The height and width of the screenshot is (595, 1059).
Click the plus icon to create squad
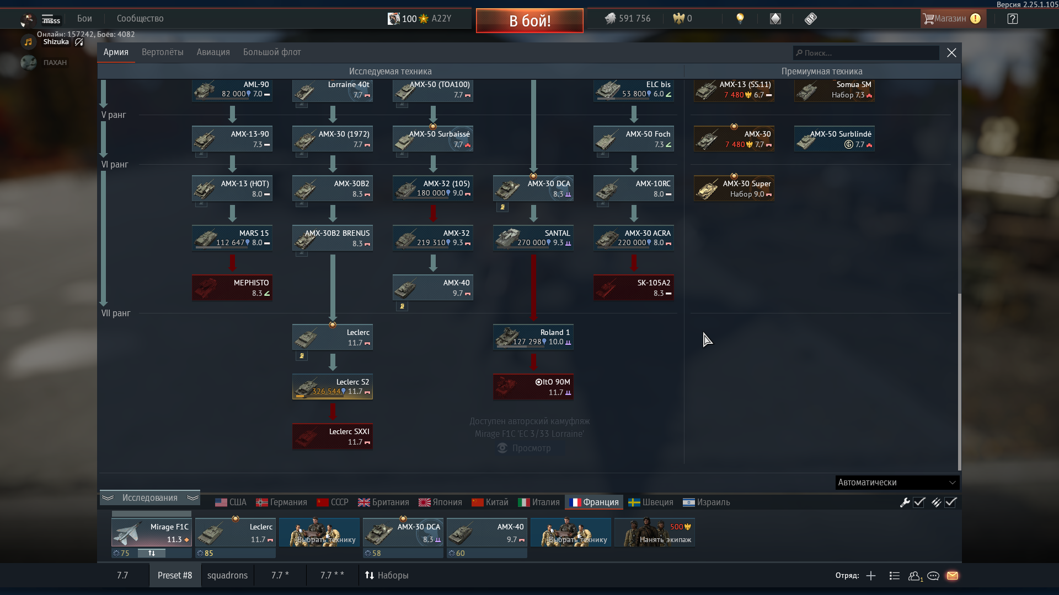pyautogui.click(x=871, y=576)
